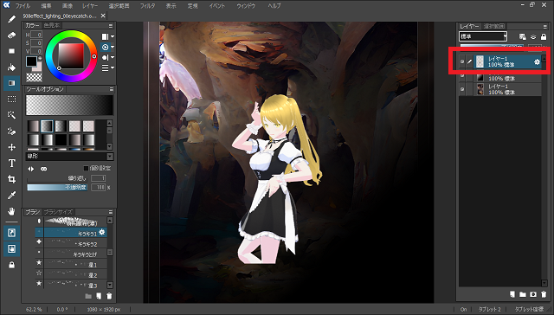554x315 pixels.
Task: Toggle the checkbox in the tool options panel
Action: [x=86, y=168]
